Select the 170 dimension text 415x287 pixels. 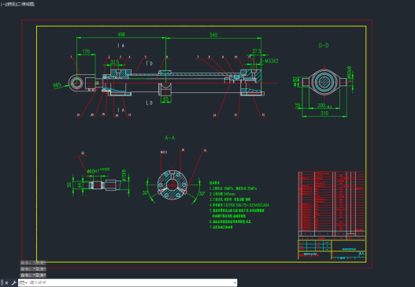pyautogui.click(x=87, y=51)
